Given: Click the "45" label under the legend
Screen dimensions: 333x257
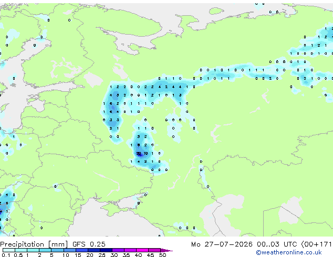Looking at the screenshot, I should pyautogui.click(x=150, y=255).
